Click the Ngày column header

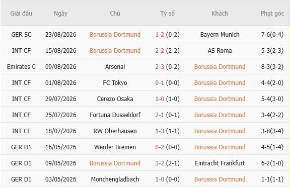[60, 14]
